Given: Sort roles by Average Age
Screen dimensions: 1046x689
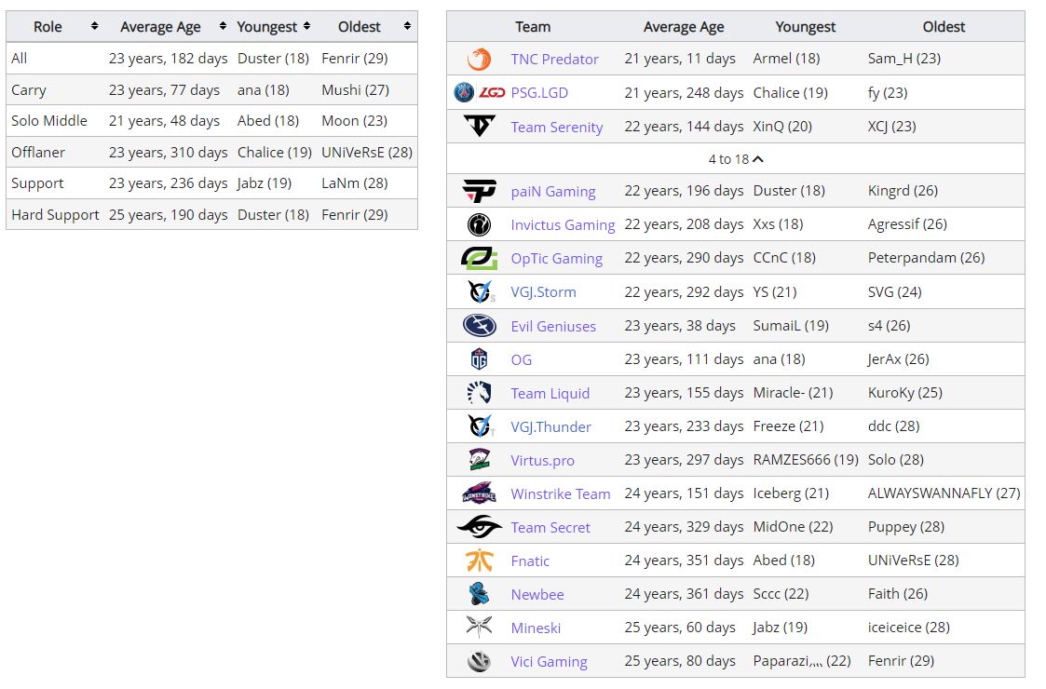Looking at the screenshot, I should pyautogui.click(x=222, y=27).
